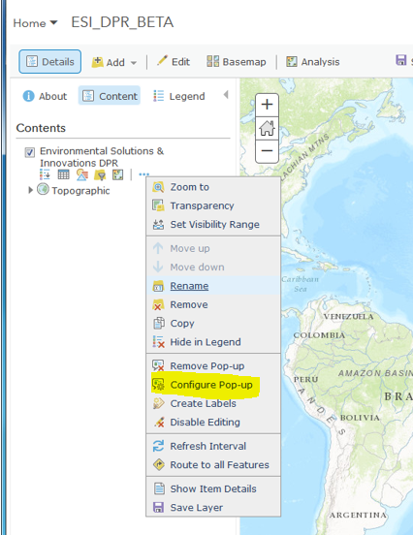413x535 pixels.
Task: Choose Copy in the layer menu
Action: (213, 323)
